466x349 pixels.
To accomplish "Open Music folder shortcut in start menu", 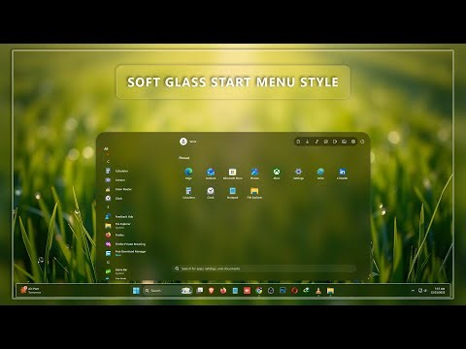I will 316,142.
